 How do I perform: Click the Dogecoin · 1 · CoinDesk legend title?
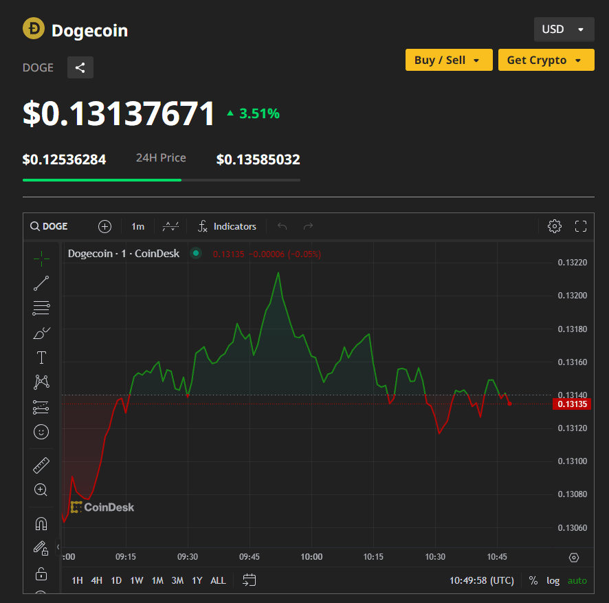click(x=124, y=254)
